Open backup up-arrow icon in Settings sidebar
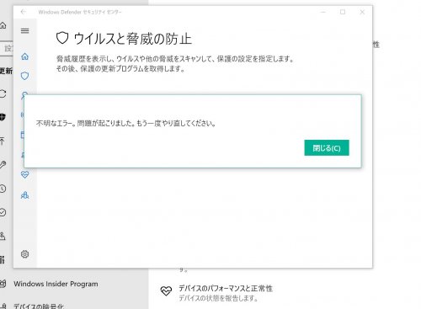Viewport: 421px width, 309px height. coord(3,141)
